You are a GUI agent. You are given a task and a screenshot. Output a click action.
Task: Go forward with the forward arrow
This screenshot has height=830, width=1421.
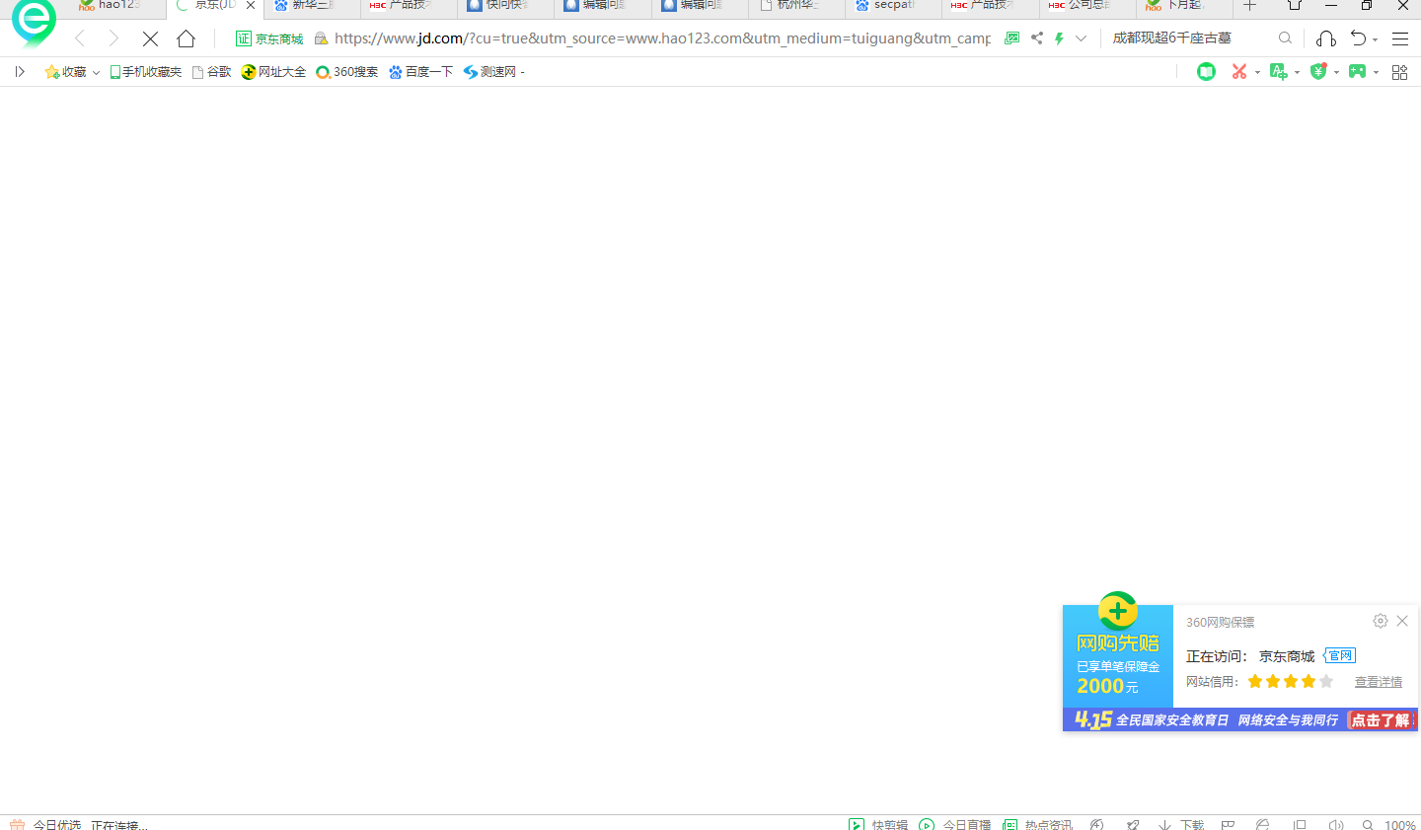point(113,38)
